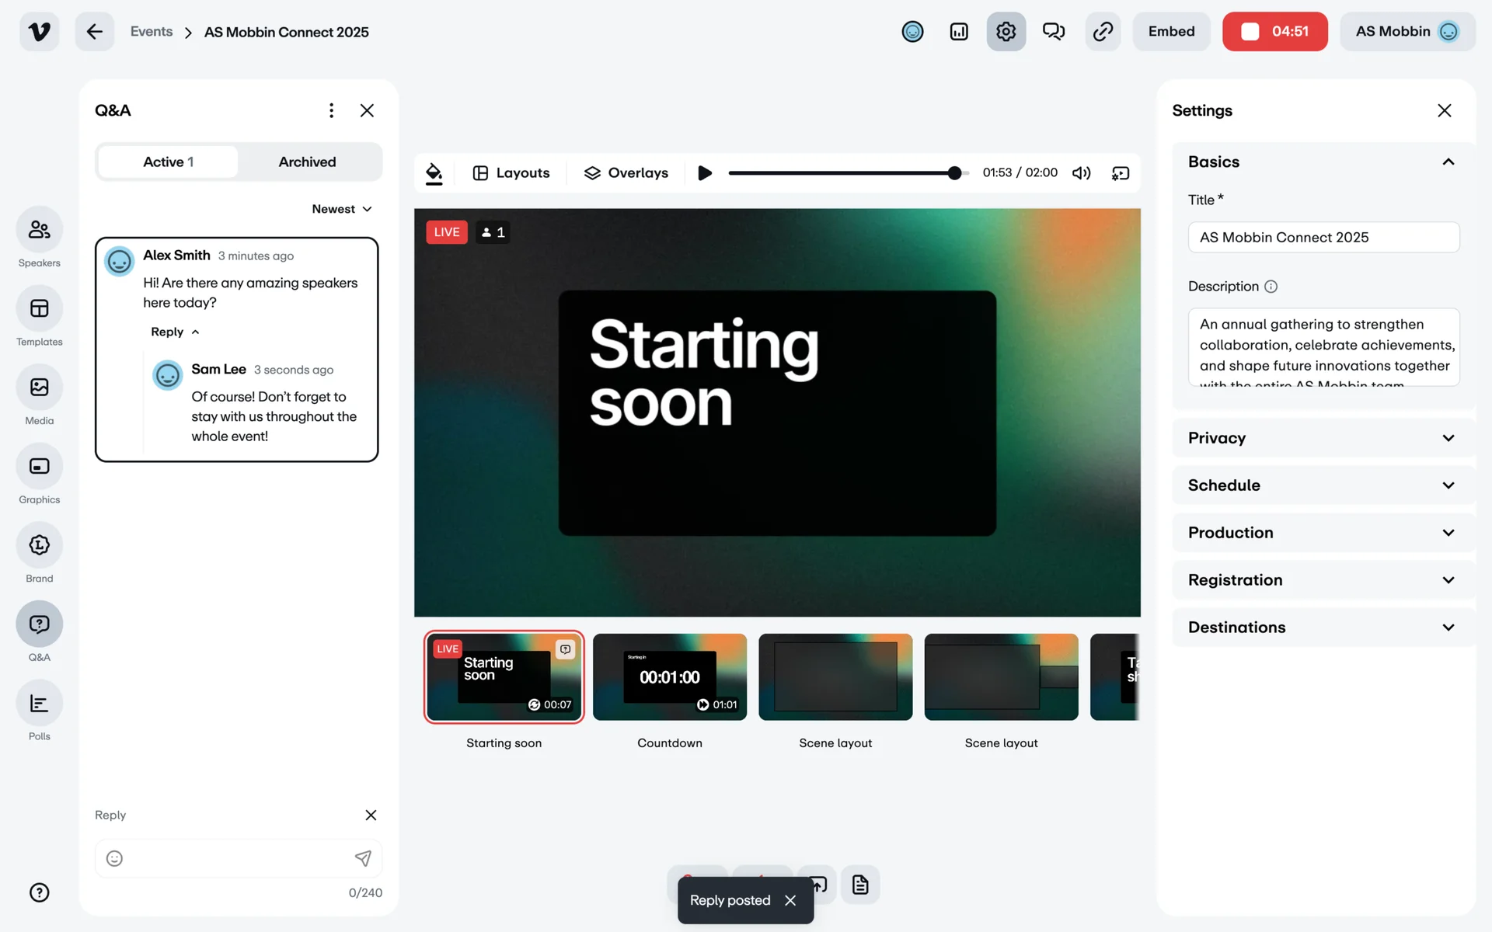
Task: Click the background fill paint bucket icon
Action: click(434, 173)
